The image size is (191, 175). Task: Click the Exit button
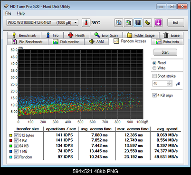176,22
